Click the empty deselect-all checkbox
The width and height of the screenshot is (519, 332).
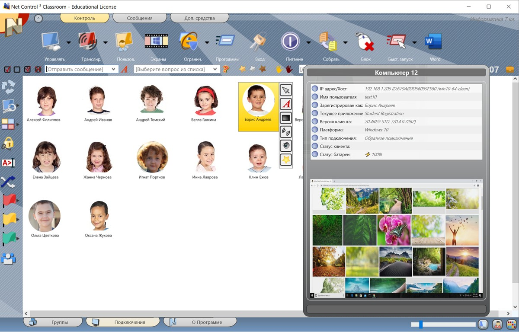coord(17,69)
